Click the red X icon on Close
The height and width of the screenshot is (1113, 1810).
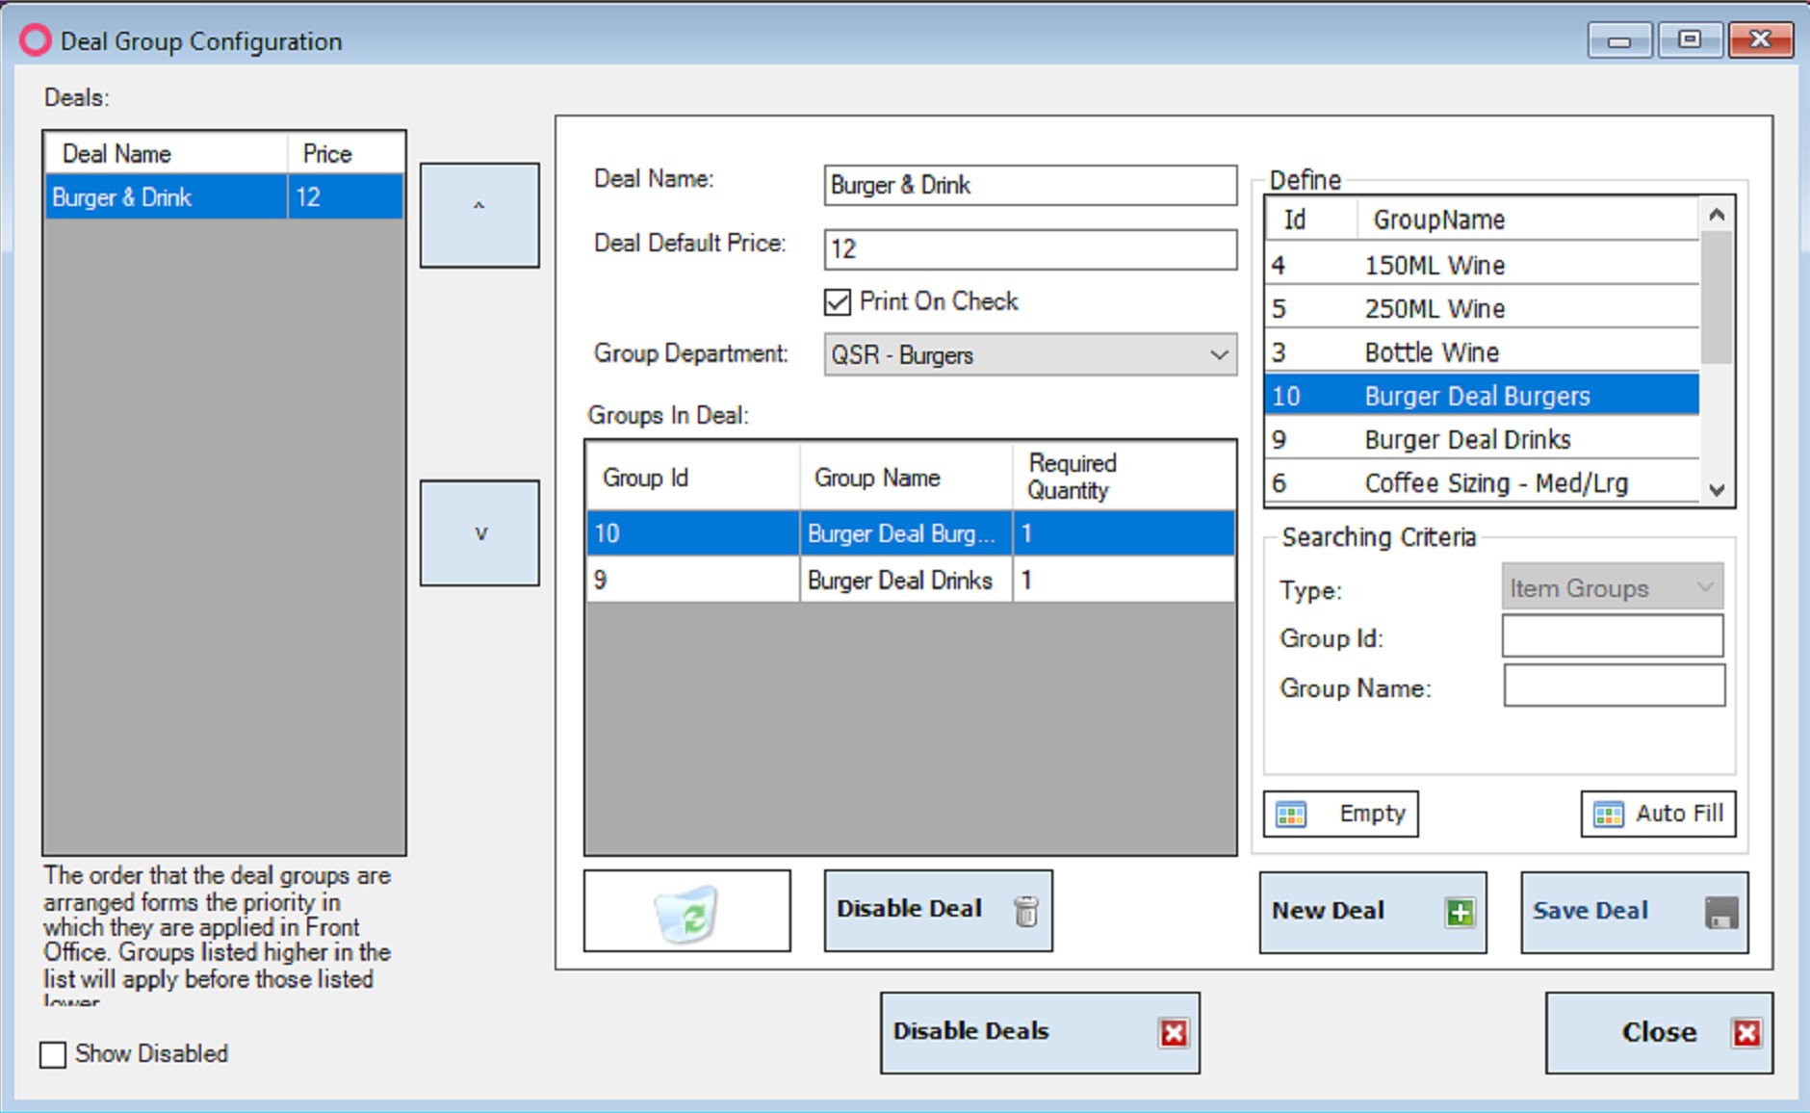1746,1033
